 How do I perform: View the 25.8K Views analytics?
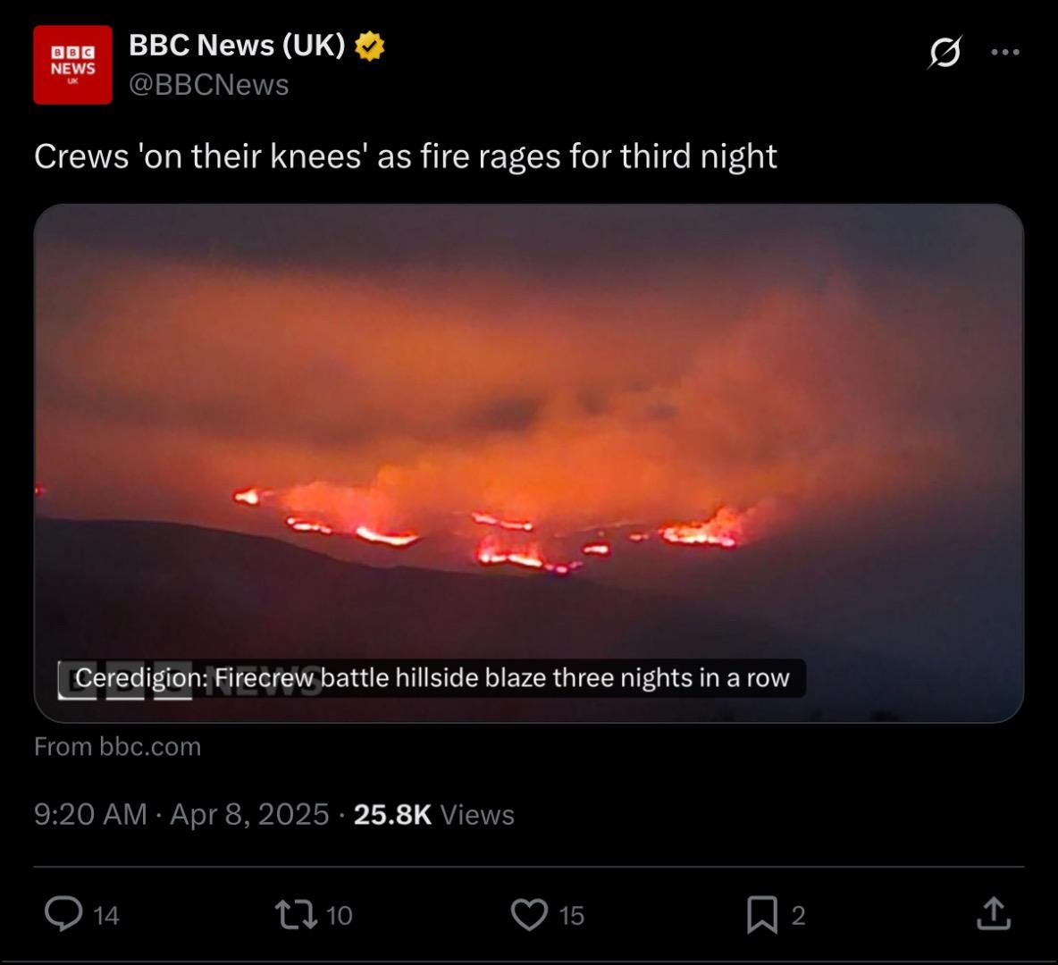[434, 815]
